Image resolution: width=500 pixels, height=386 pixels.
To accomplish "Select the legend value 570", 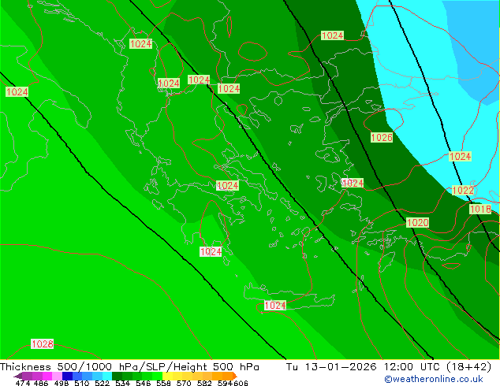I will (184, 383).
